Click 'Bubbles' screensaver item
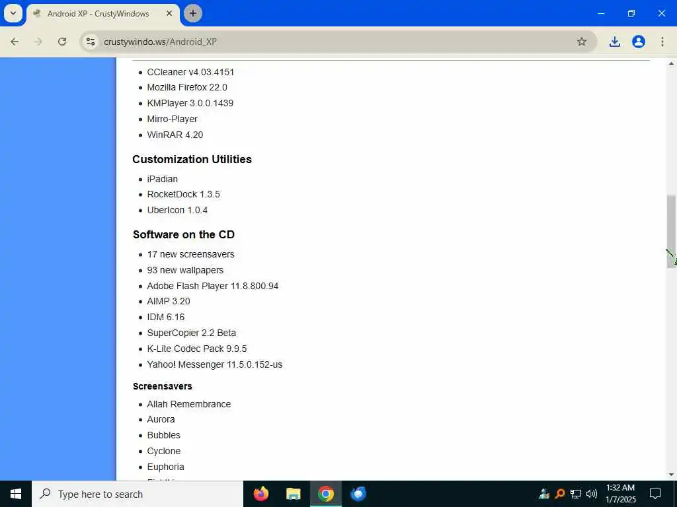Image resolution: width=677 pixels, height=507 pixels. tap(164, 436)
